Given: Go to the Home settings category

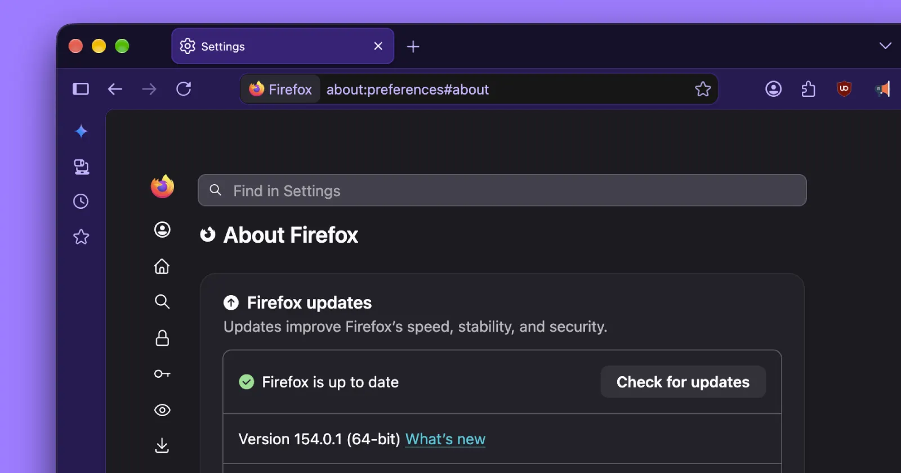Looking at the screenshot, I should [162, 266].
